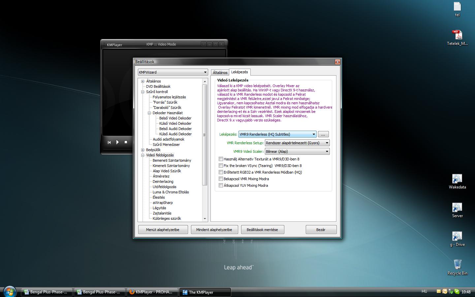
Task: Click the previous track button in KMPlayer
Action: 109,142
